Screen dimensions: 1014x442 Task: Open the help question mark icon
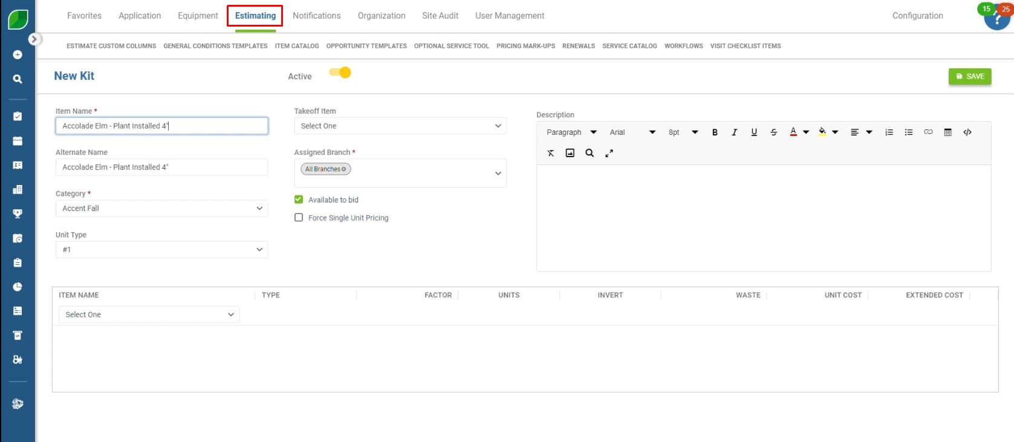[996, 18]
